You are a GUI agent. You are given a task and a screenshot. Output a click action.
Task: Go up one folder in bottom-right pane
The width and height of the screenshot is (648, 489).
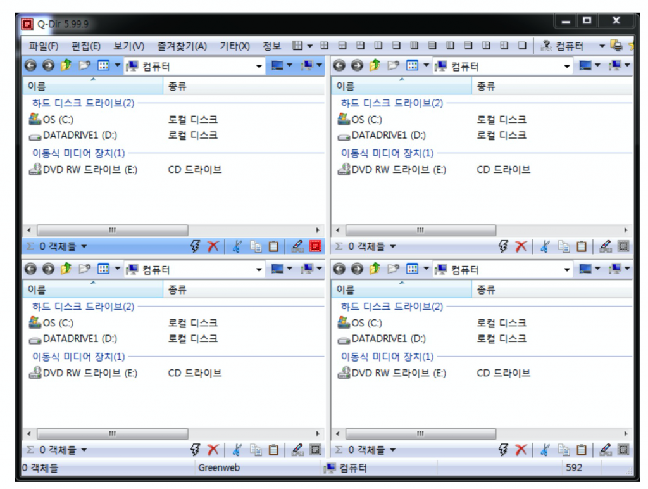[x=375, y=269]
